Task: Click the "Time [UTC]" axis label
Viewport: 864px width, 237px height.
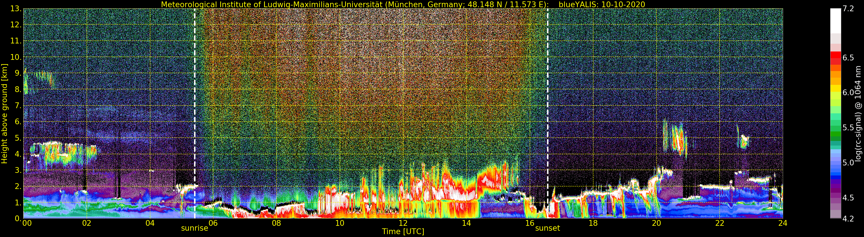Action: pyautogui.click(x=403, y=232)
